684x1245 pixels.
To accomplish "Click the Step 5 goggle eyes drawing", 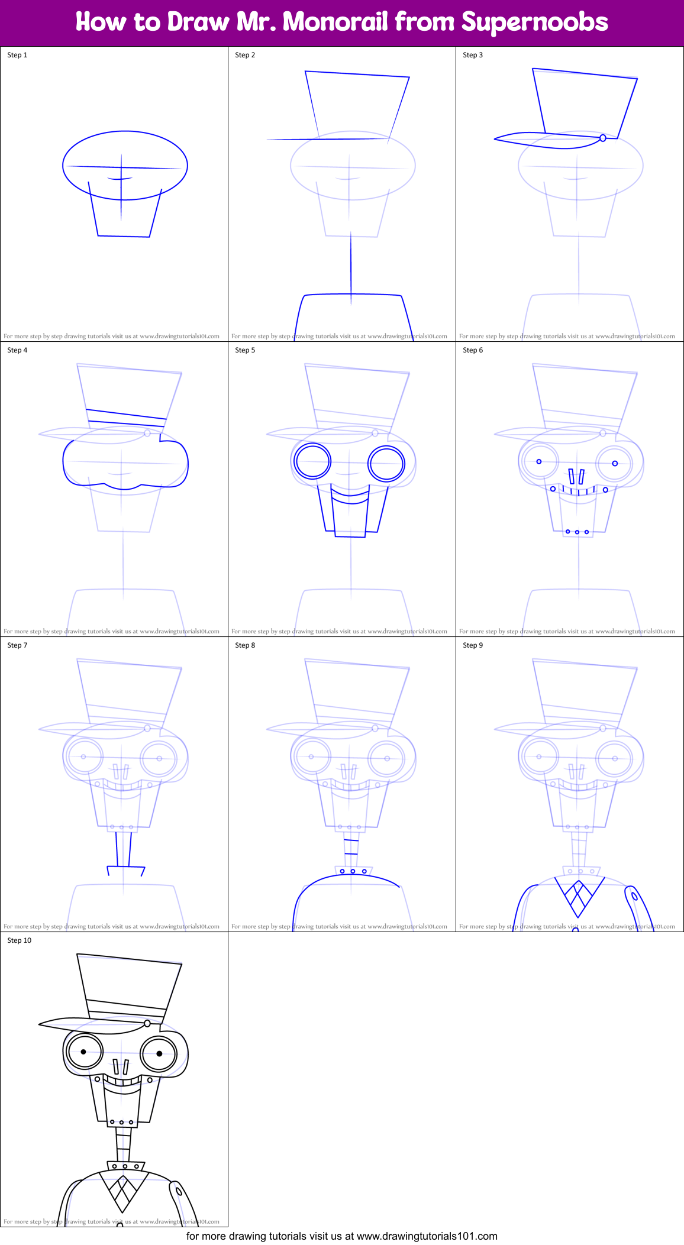I will pos(342,489).
